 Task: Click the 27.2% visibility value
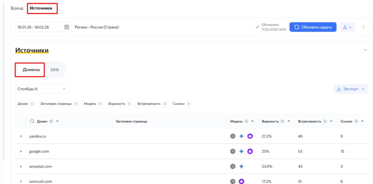coord(266,136)
